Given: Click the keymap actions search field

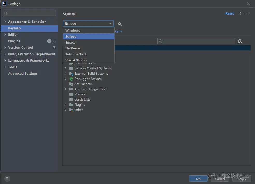Looking at the screenshot, I should click(196, 41).
